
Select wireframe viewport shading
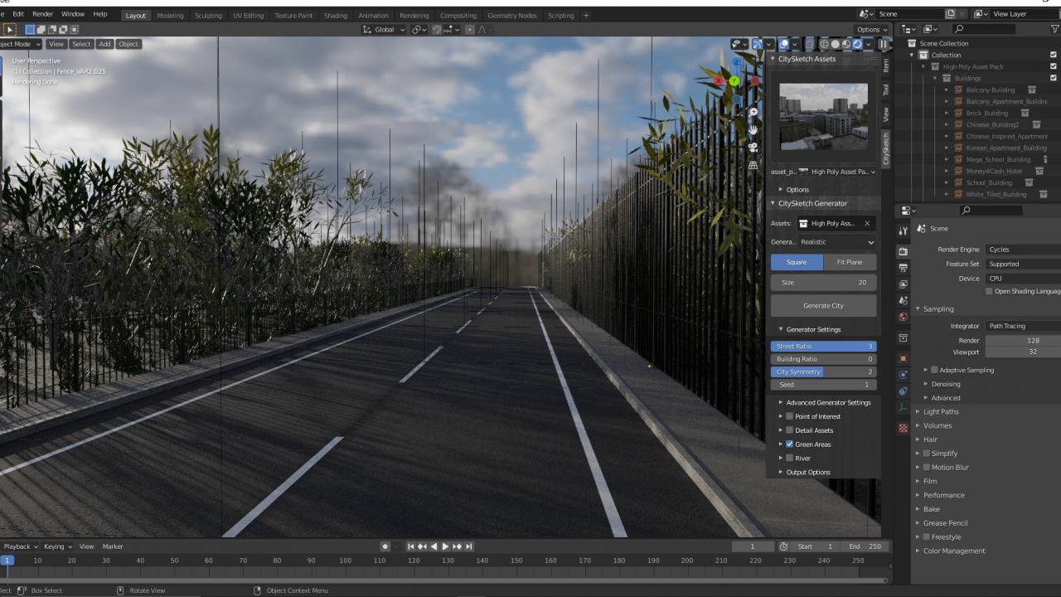coord(824,44)
